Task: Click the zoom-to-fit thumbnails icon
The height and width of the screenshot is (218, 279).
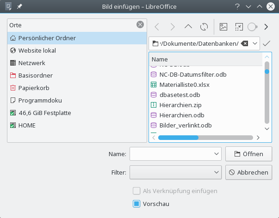Action: click(x=239, y=27)
